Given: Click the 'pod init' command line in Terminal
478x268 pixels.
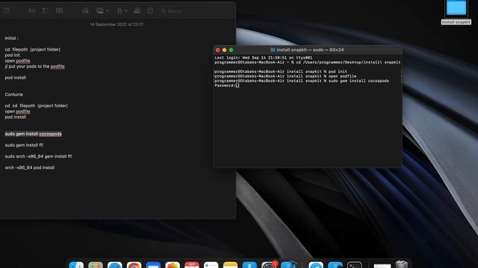Looking at the screenshot, I should tap(281, 71).
